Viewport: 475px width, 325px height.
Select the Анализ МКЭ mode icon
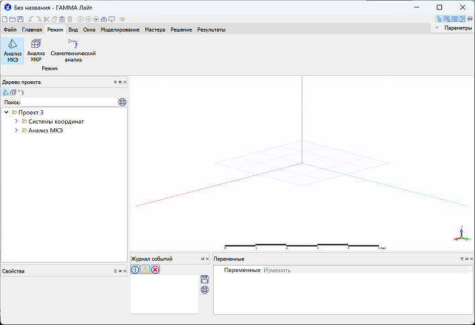pyautogui.click(x=13, y=50)
